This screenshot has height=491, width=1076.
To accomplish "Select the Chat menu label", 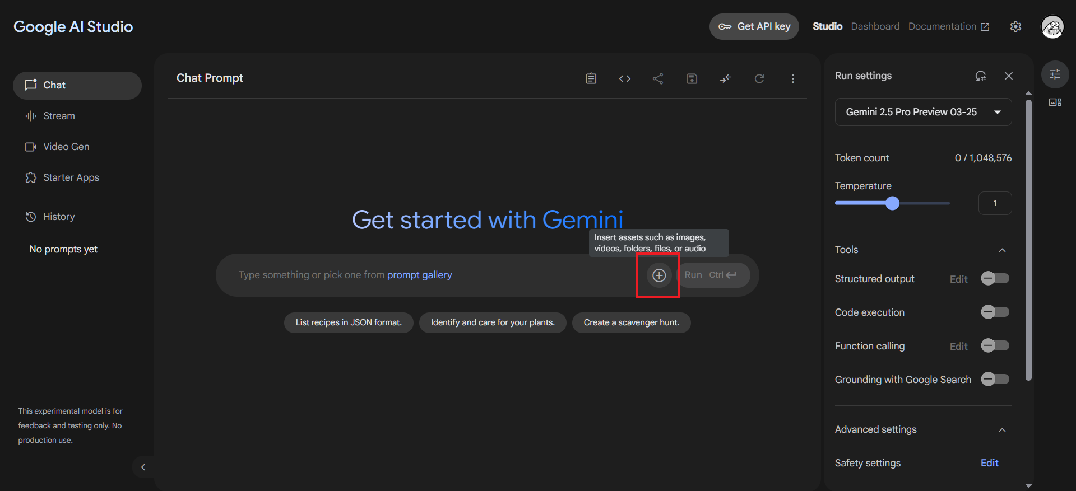I will point(54,85).
